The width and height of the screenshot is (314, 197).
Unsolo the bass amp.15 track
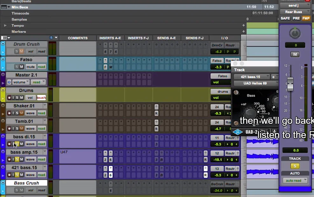17,159
